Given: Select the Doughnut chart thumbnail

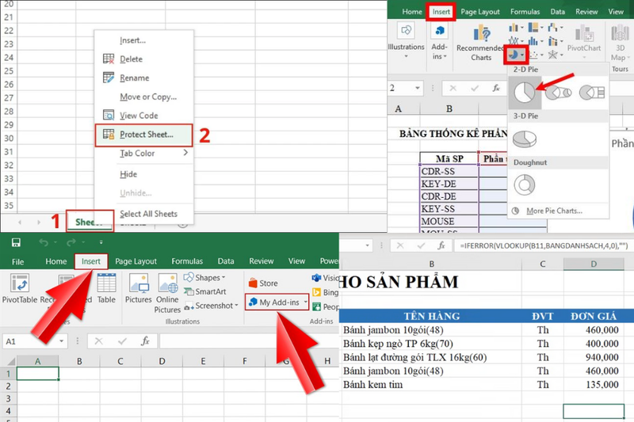Looking at the screenshot, I should tap(525, 185).
